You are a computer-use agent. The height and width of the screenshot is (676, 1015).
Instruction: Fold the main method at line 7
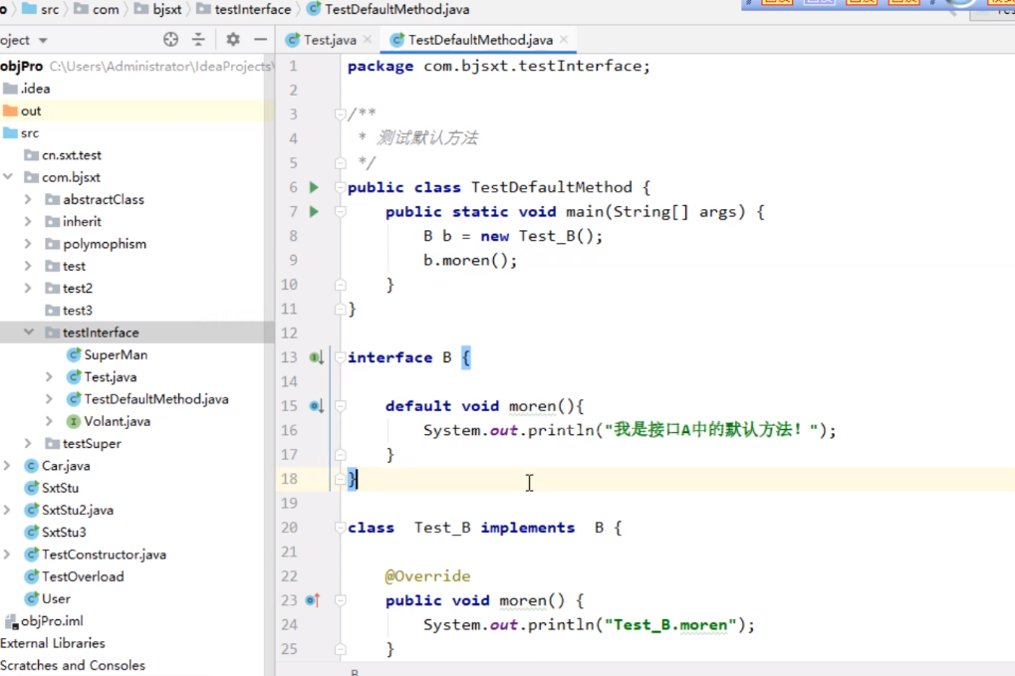click(x=340, y=211)
